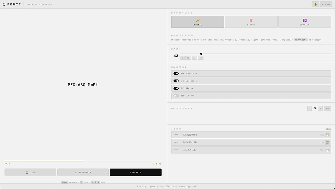
Task: Set length preset to 16
Action: pos(195,58)
